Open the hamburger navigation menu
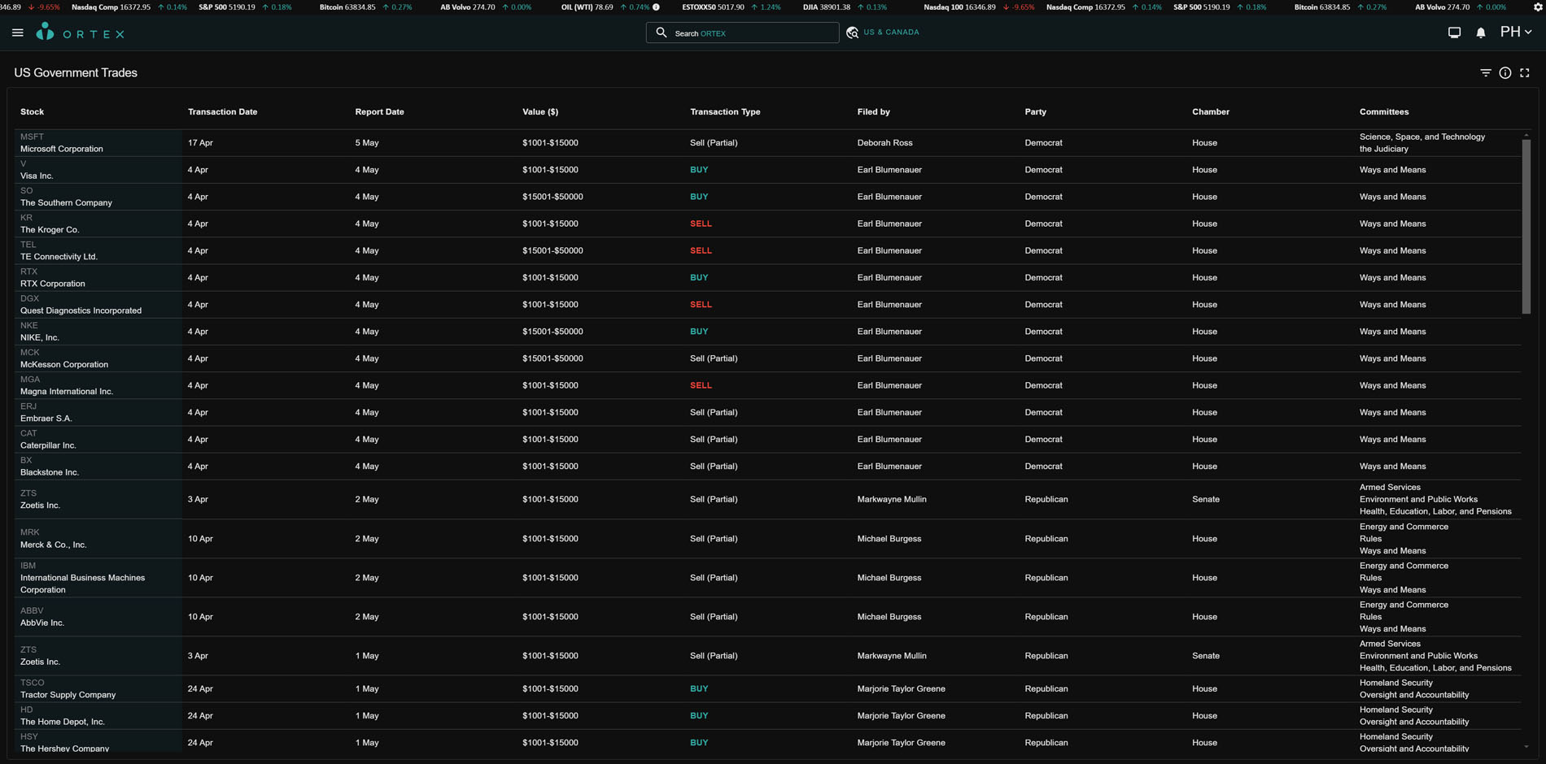Image resolution: width=1546 pixels, height=764 pixels. (18, 33)
